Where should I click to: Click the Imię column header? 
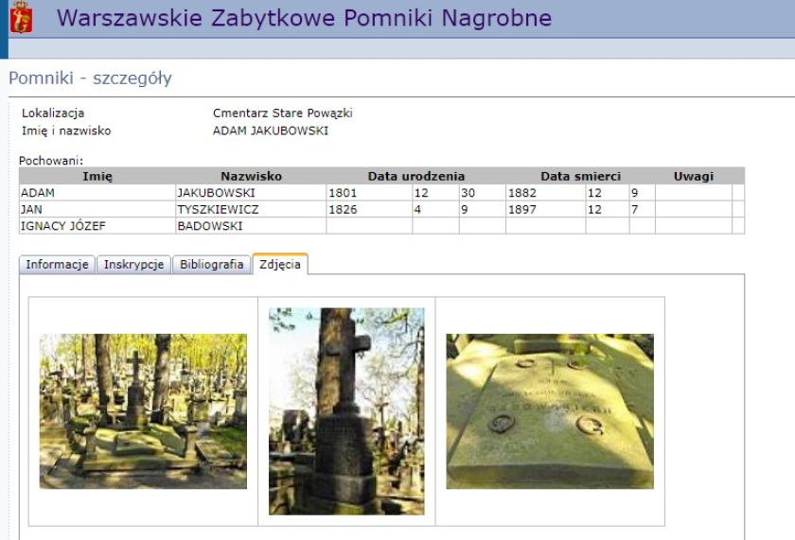(97, 176)
